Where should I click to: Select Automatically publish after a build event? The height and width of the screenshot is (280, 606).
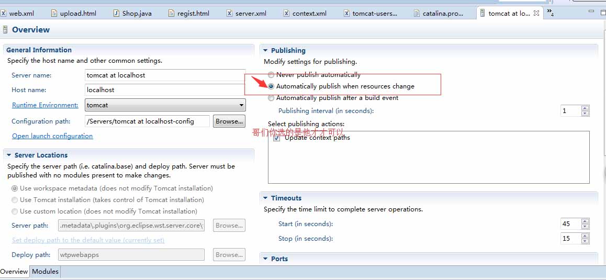coord(333,98)
